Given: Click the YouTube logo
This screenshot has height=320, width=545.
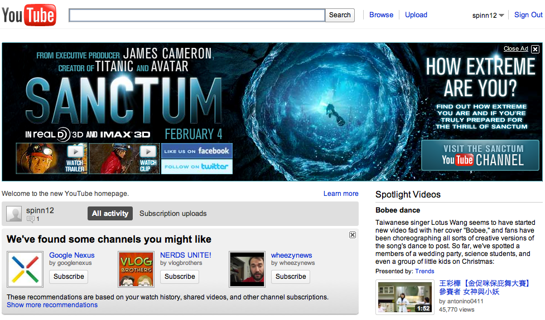Looking at the screenshot, I should pos(29,15).
